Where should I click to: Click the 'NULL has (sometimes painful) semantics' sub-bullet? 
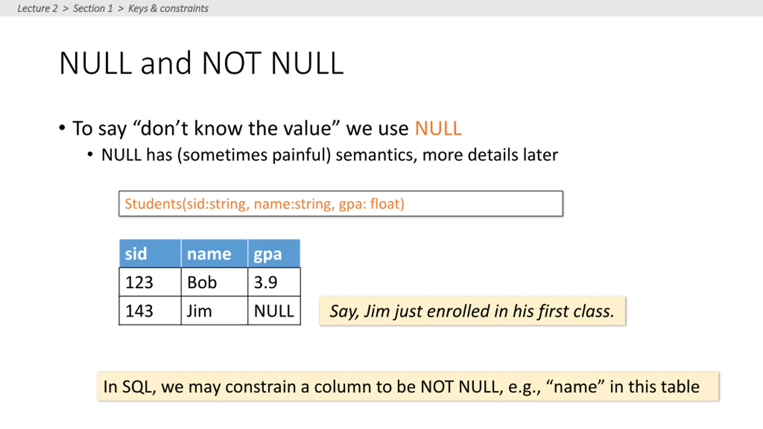(329, 155)
